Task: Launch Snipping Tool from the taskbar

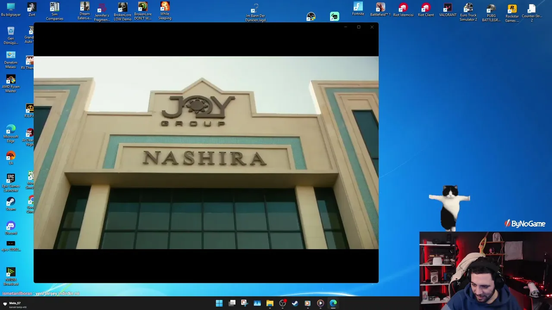Action: pos(244,303)
